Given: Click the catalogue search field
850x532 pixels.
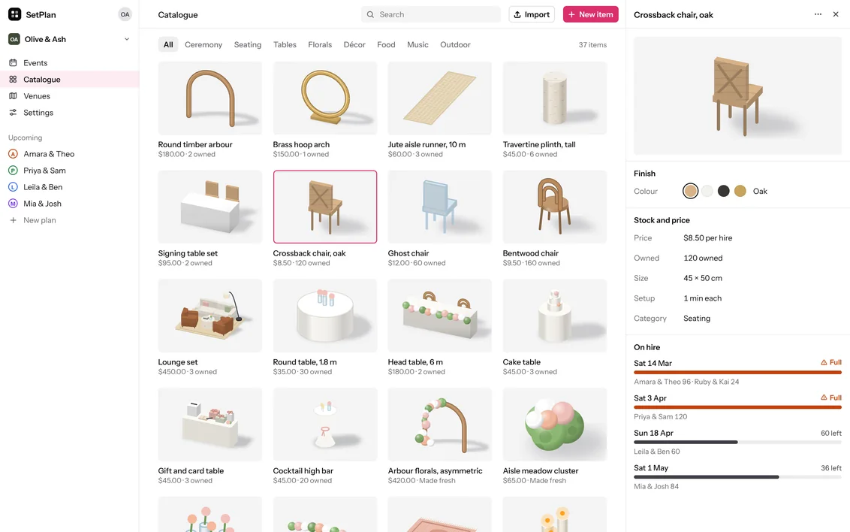Looking at the screenshot, I should (x=431, y=14).
